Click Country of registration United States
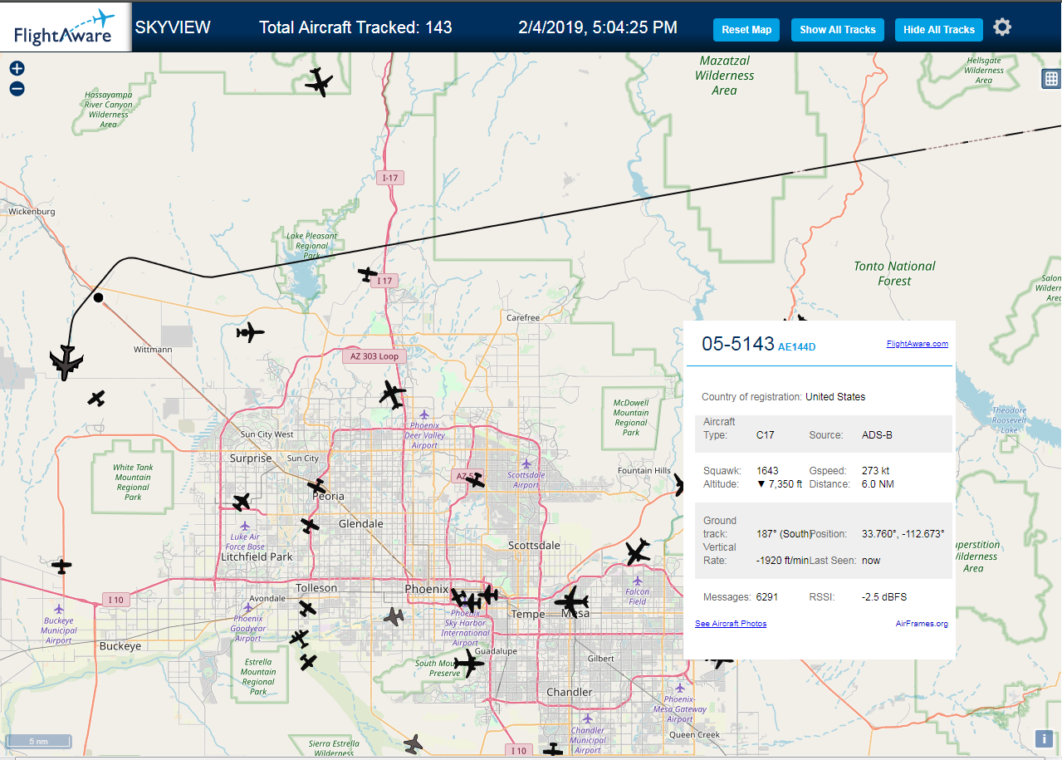This screenshot has width=1062, height=760. (x=783, y=397)
